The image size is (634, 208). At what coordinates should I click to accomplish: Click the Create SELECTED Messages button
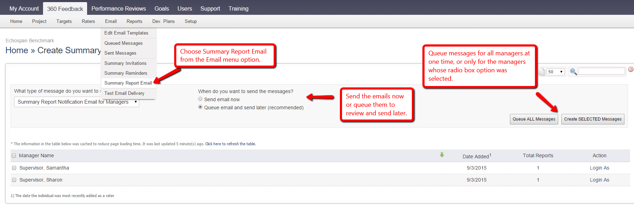coord(593,119)
